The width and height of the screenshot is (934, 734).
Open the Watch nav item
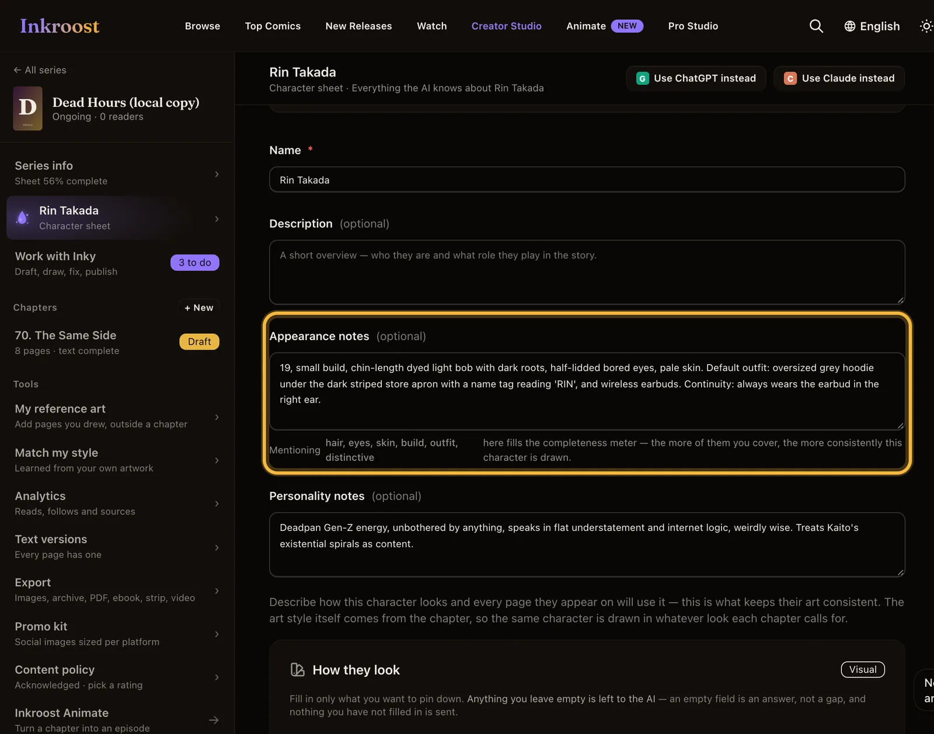(432, 26)
